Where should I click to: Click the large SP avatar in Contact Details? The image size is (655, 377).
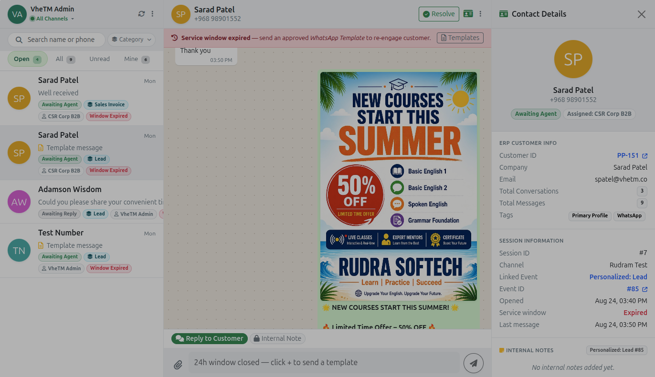click(x=573, y=59)
